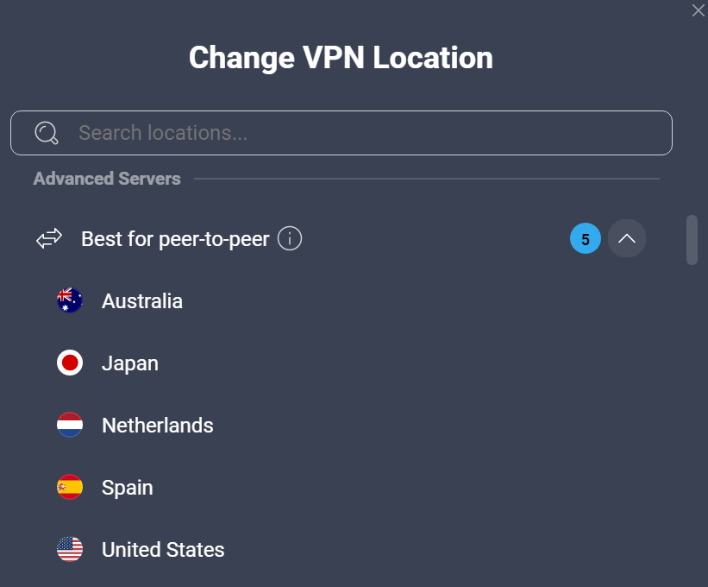Close the Change VPN Location dialog
708x587 pixels.
pos(699,10)
